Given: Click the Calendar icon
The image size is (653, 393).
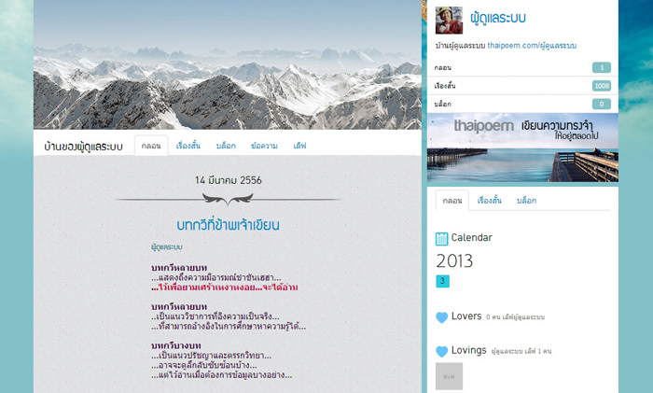Looking at the screenshot, I should [442, 238].
